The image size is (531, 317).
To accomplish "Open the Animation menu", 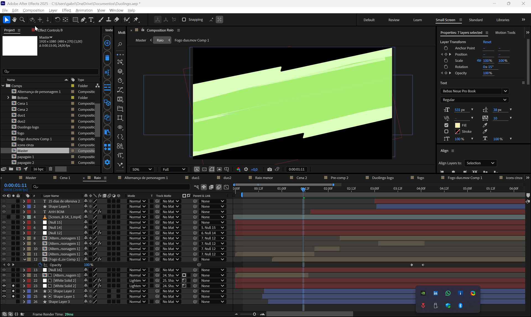I will tap(84, 10).
